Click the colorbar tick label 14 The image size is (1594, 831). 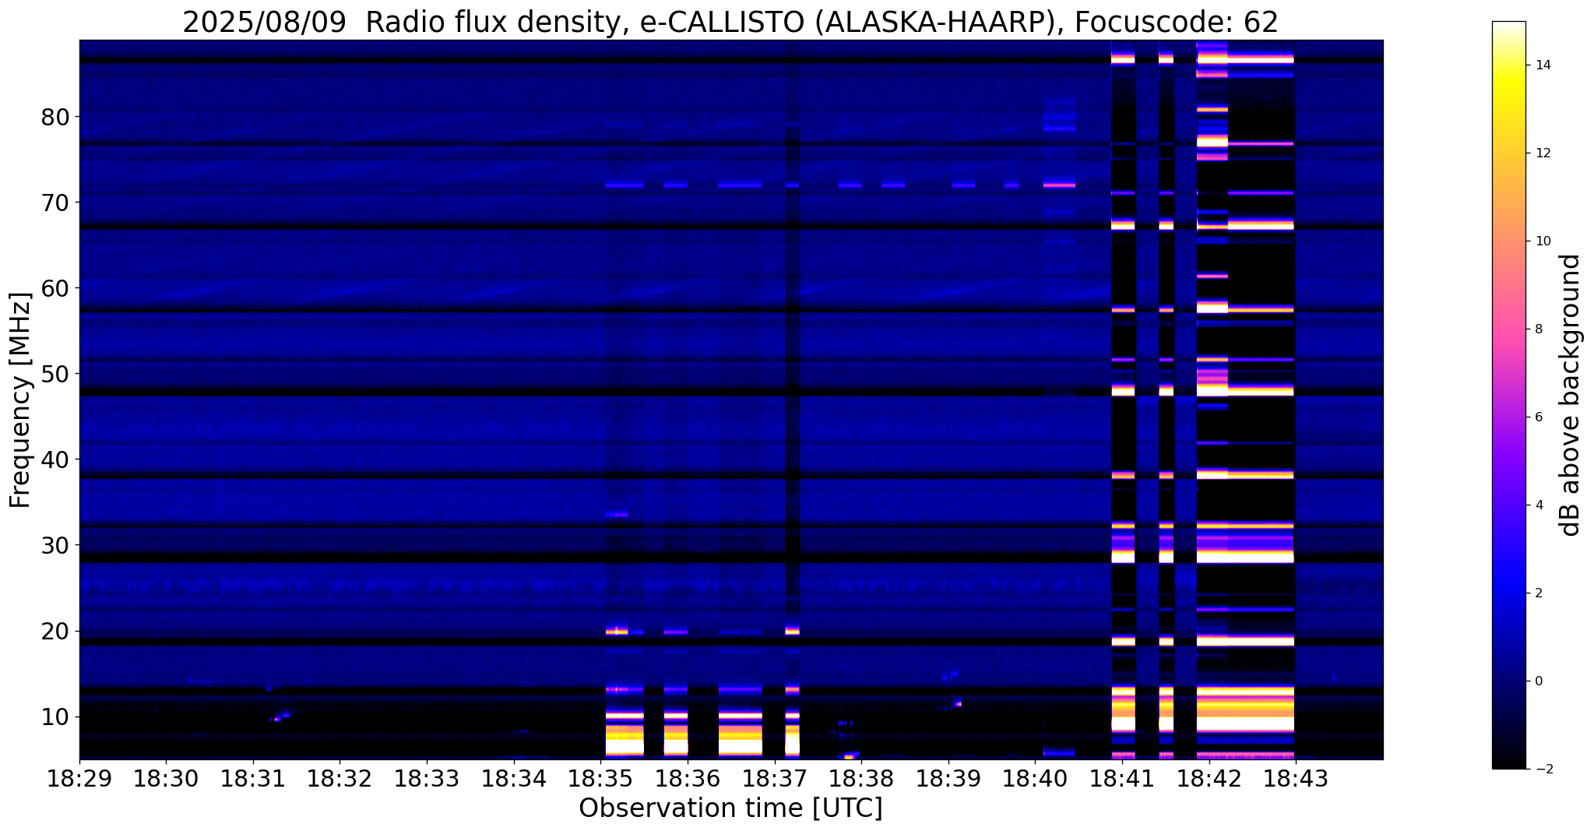click(1542, 65)
